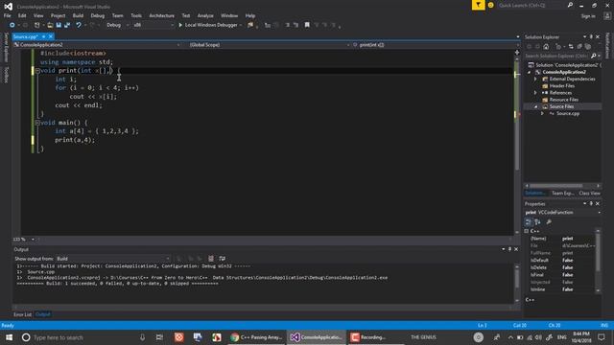Open the print(int x[]) member dropdown

tap(436, 45)
